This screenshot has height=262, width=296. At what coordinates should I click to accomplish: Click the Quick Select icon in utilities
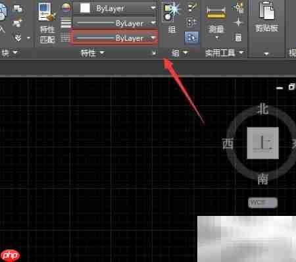pyautogui.click(x=238, y=8)
